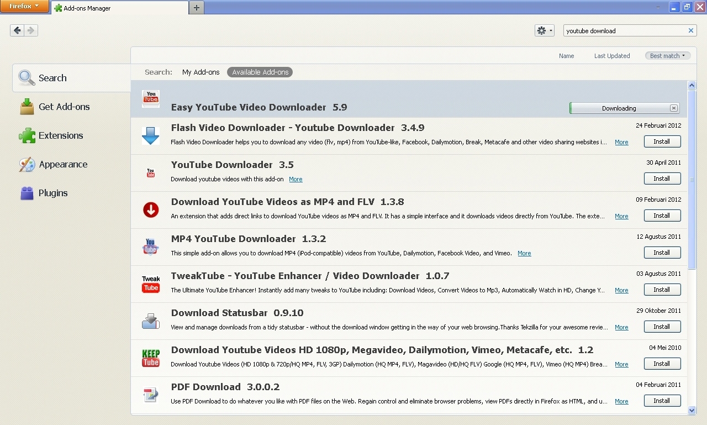The height and width of the screenshot is (425, 707).
Task: Click the PDF Download icon
Action: (x=151, y=395)
